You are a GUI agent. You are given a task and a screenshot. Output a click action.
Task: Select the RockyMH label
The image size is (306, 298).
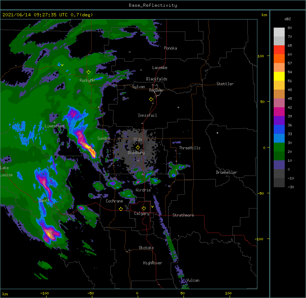coord(87,80)
